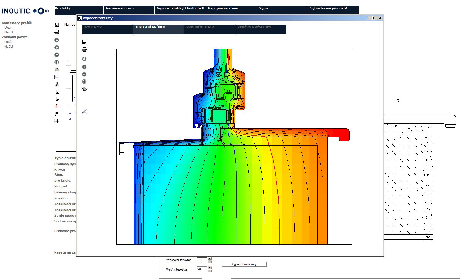Activate the zoom-window bracket icon in dialog
This screenshot has width=460, height=279.
coord(84,82)
